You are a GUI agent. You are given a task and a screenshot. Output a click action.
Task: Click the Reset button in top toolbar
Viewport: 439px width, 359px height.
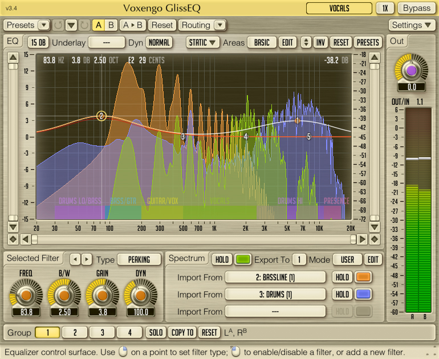pos(162,25)
